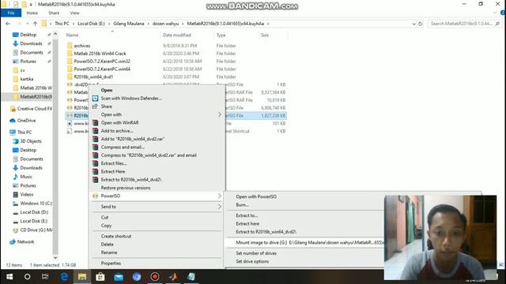Click PowerISO disc icon in context menu
Image resolution: width=506 pixels, height=284 pixels.
[95, 196]
